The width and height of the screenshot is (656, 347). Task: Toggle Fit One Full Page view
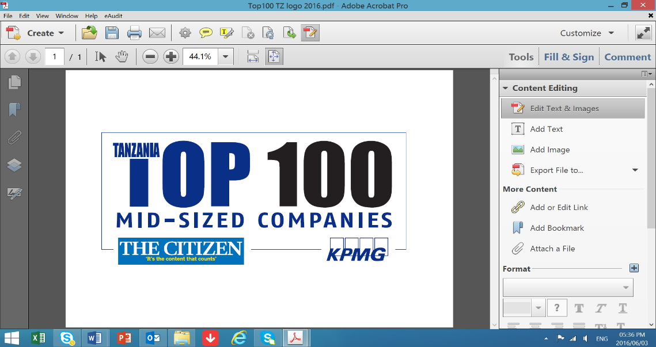tap(274, 56)
